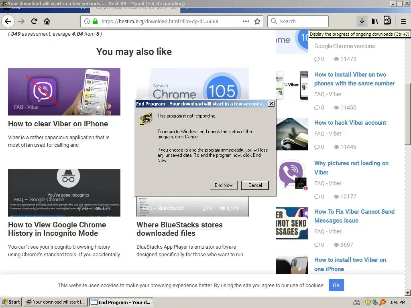Click the Windows Start button
This screenshot has height=308, width=411.
[11, 302]
